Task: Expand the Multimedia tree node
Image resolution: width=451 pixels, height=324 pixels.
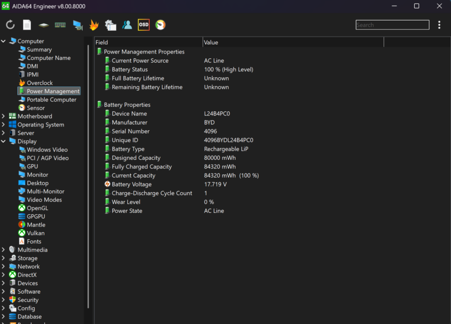Action: point(3,250)
